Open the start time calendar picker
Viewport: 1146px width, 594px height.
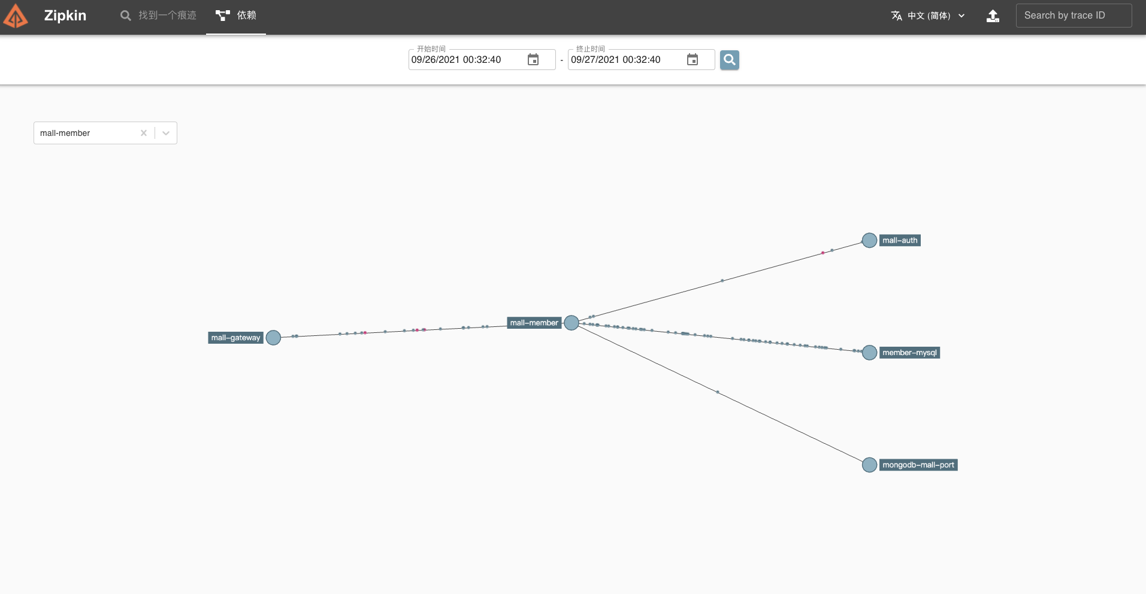(533, 60)
